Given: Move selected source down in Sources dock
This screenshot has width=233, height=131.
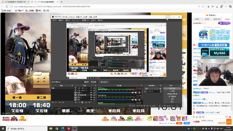Looking at the screenshot, I should [89, 102].
